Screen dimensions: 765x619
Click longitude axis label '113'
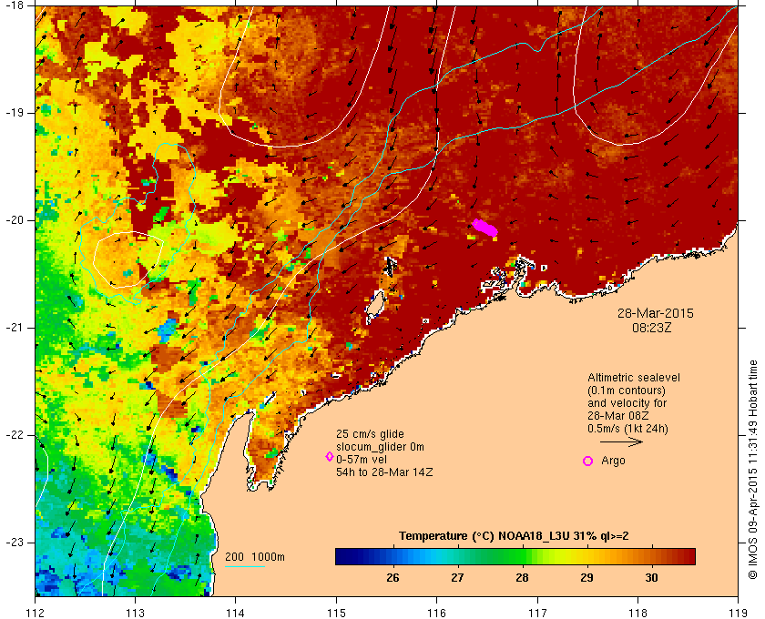click(135, 613)
